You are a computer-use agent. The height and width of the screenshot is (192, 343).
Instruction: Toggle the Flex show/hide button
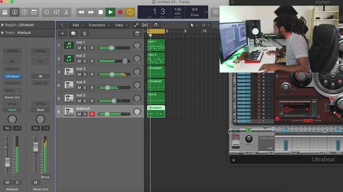(x=145, y=25)
